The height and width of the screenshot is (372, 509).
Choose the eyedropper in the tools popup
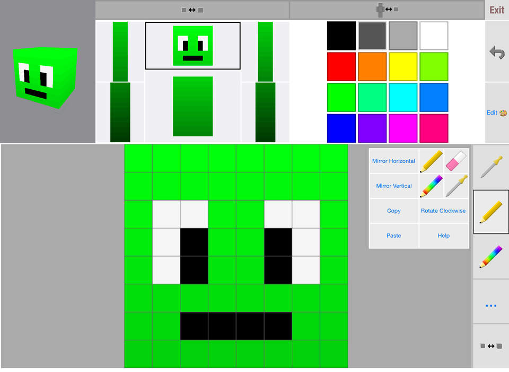coord(457,186)
